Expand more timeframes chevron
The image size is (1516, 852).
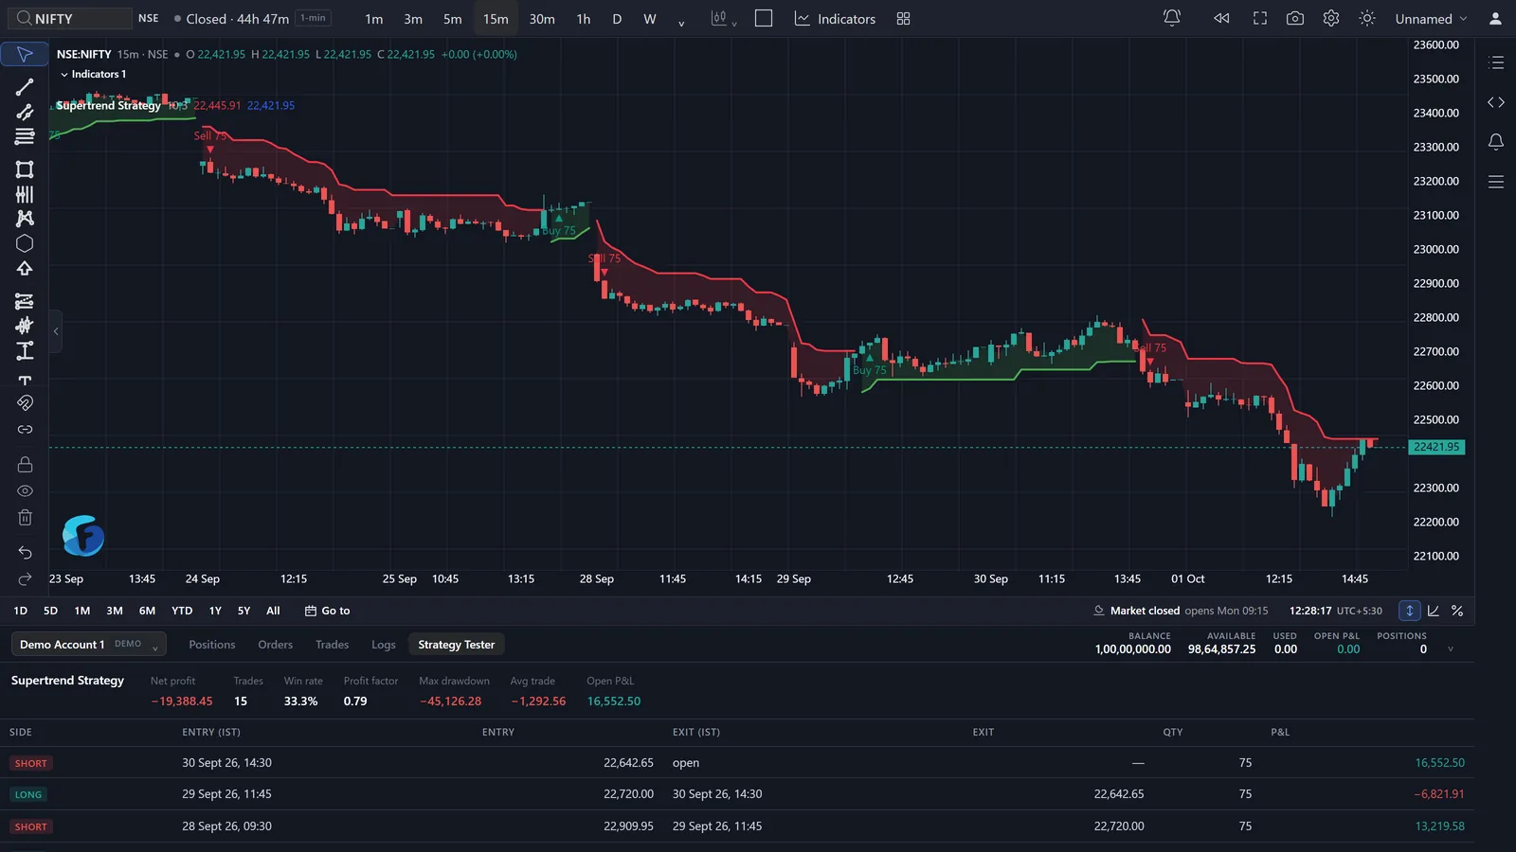pos(681,21)
